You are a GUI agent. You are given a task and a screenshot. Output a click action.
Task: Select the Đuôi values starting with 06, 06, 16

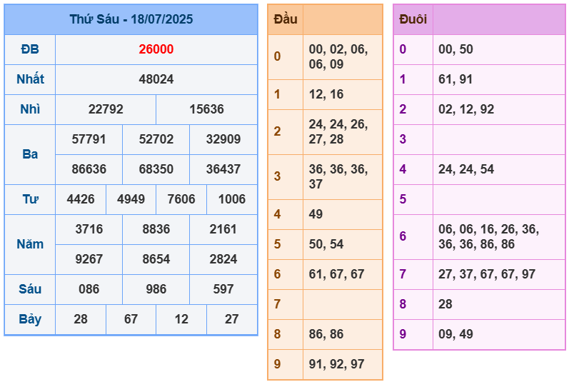[x=488, y=236]
